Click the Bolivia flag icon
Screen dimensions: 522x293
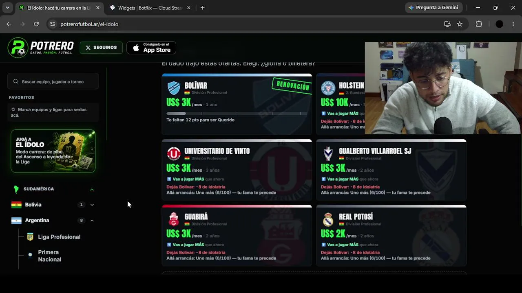16,205
